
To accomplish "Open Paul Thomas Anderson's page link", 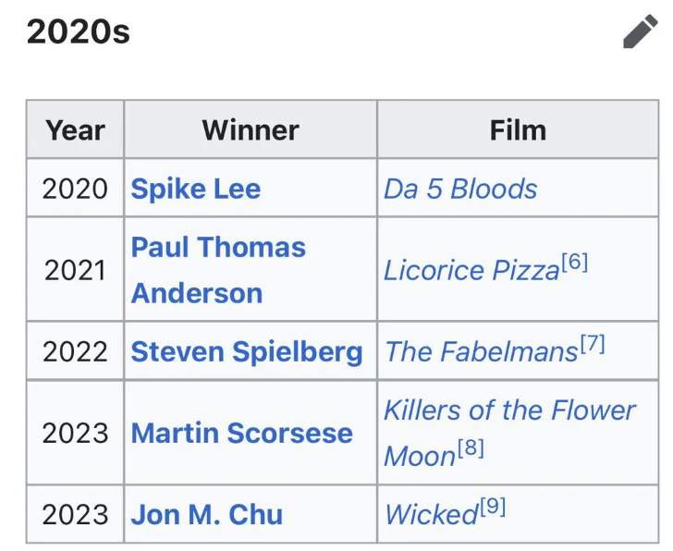I will coord(218,270).
